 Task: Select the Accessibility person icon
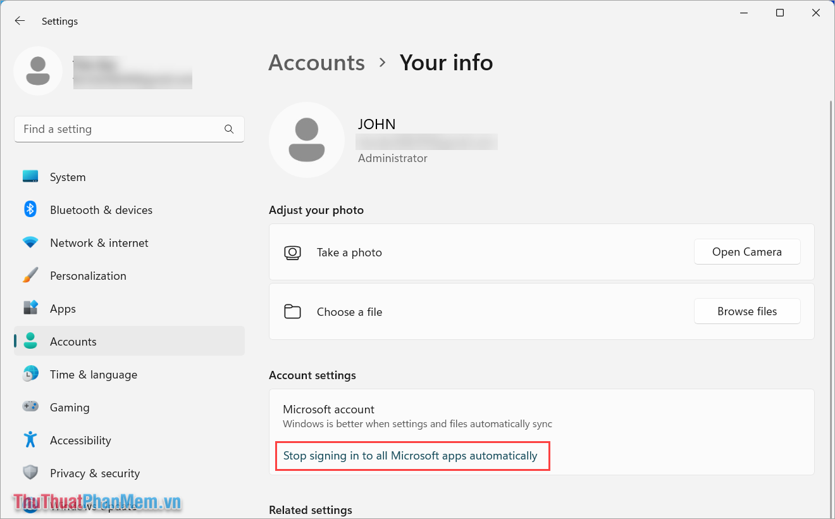coord(30,440)
